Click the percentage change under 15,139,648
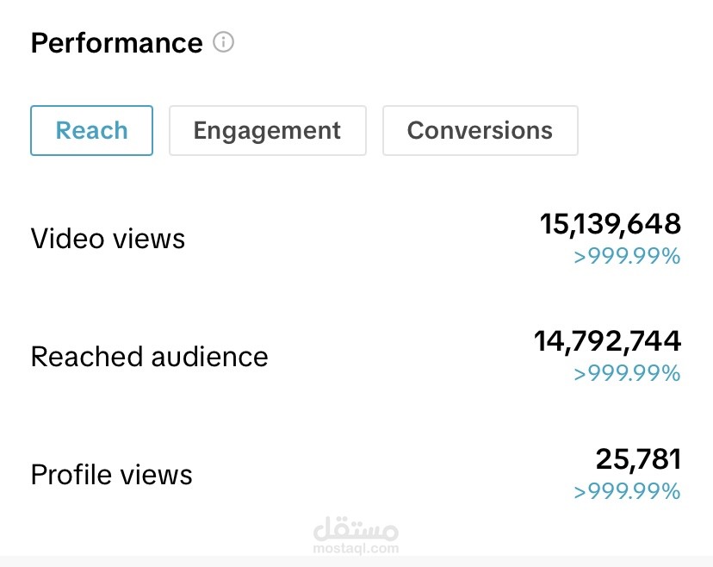The height and width of the screenshot is (567, 713). tap(627, 256)
